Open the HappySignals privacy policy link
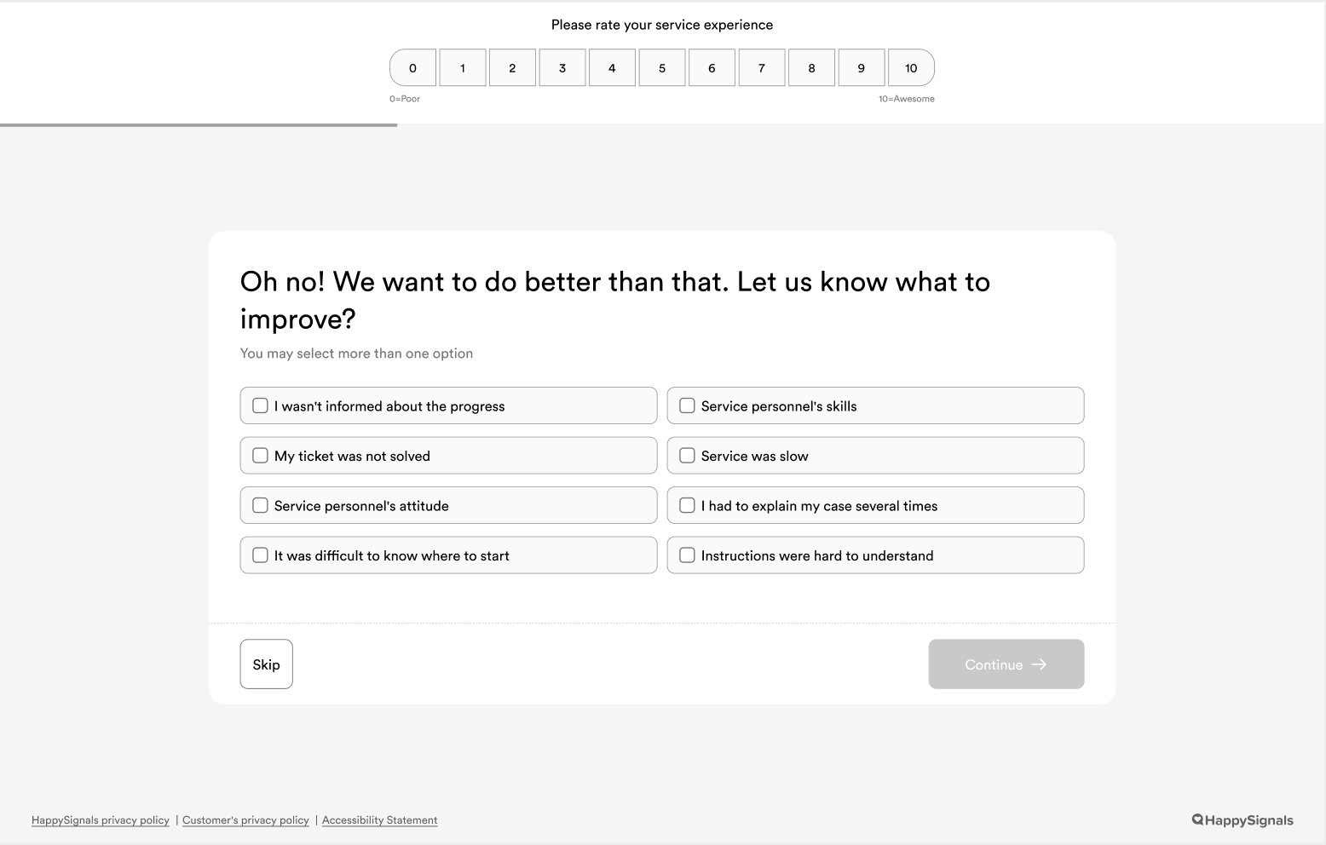 101,820
